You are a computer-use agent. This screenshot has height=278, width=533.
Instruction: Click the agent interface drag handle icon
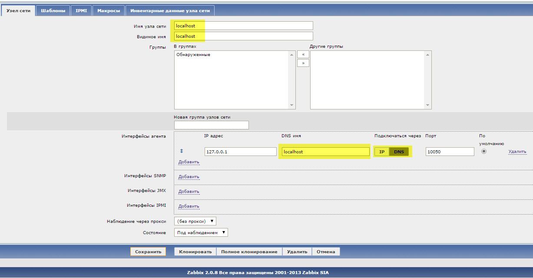click(x=182, y=151)
